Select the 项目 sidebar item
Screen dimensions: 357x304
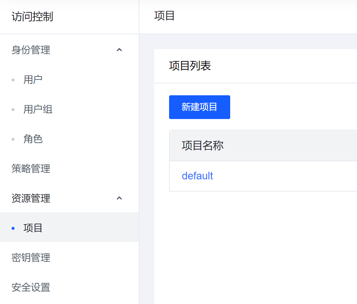(x=69, y=228)
